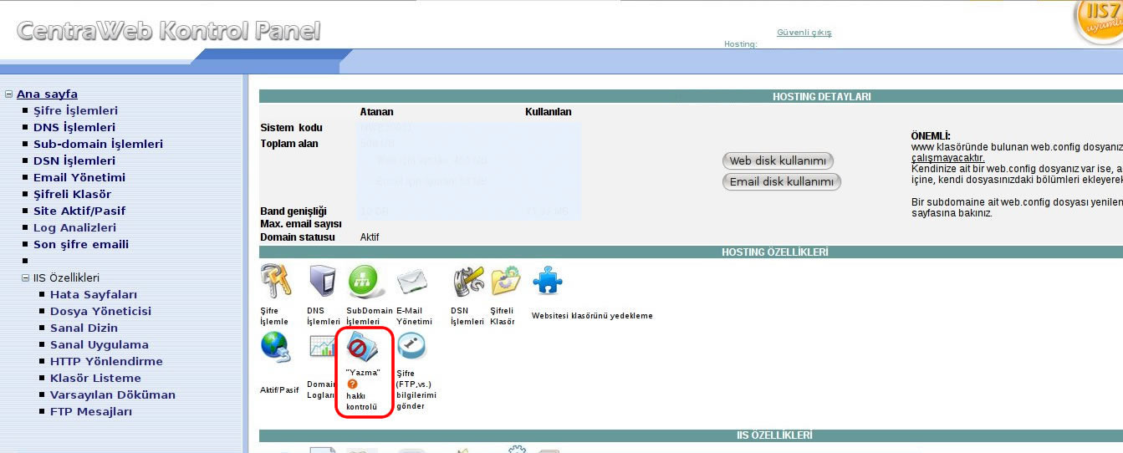Click the CentraWeb Kontrol Panel title
Image resolution: width=1123 pixels, height=453 pixels.
click(x=168, y=31)
